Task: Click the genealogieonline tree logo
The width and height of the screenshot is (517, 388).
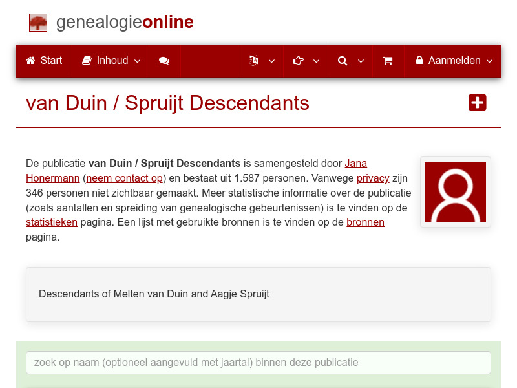Action: pyautogui.click(x=37, y=22)
